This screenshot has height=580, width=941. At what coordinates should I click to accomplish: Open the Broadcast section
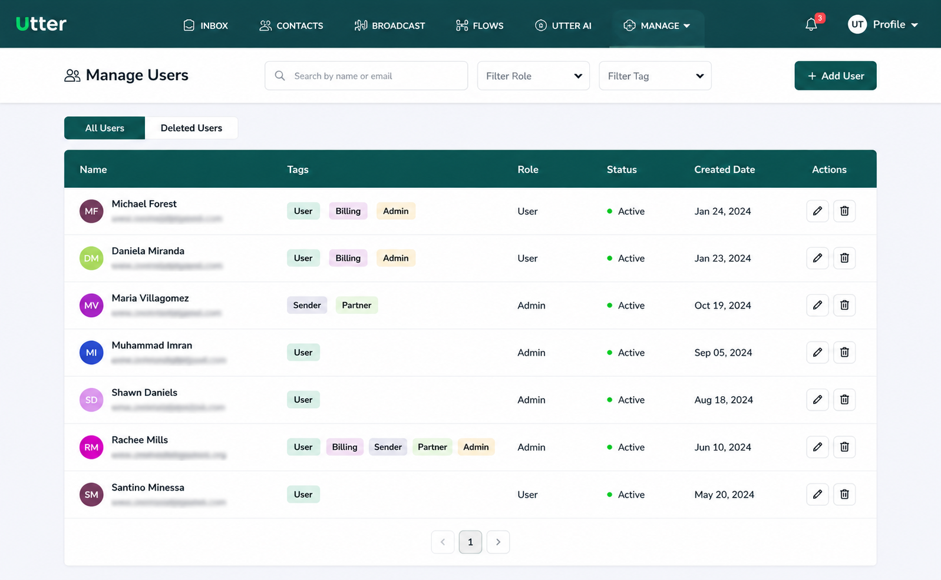[x=389, y=25]
